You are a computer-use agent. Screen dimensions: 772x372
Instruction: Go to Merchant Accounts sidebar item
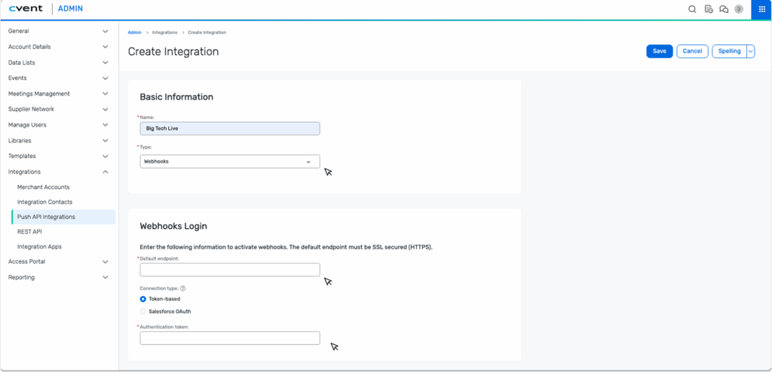44,187
